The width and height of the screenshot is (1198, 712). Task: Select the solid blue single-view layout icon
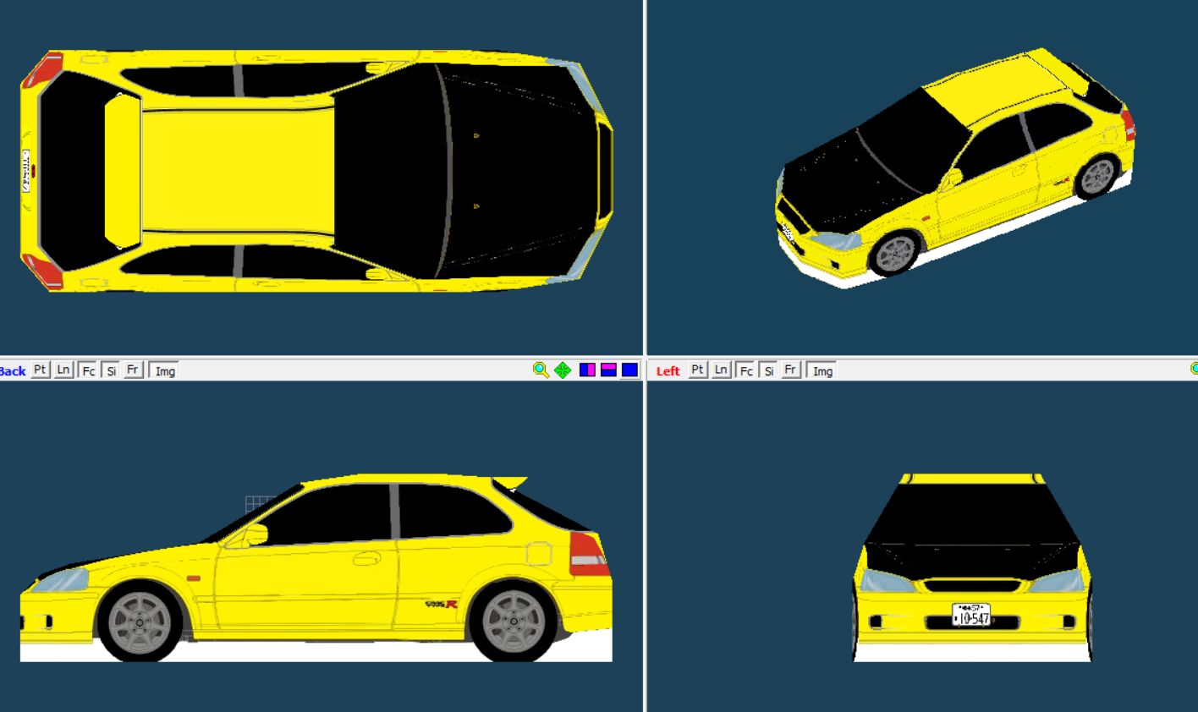(x=629, y=370)
